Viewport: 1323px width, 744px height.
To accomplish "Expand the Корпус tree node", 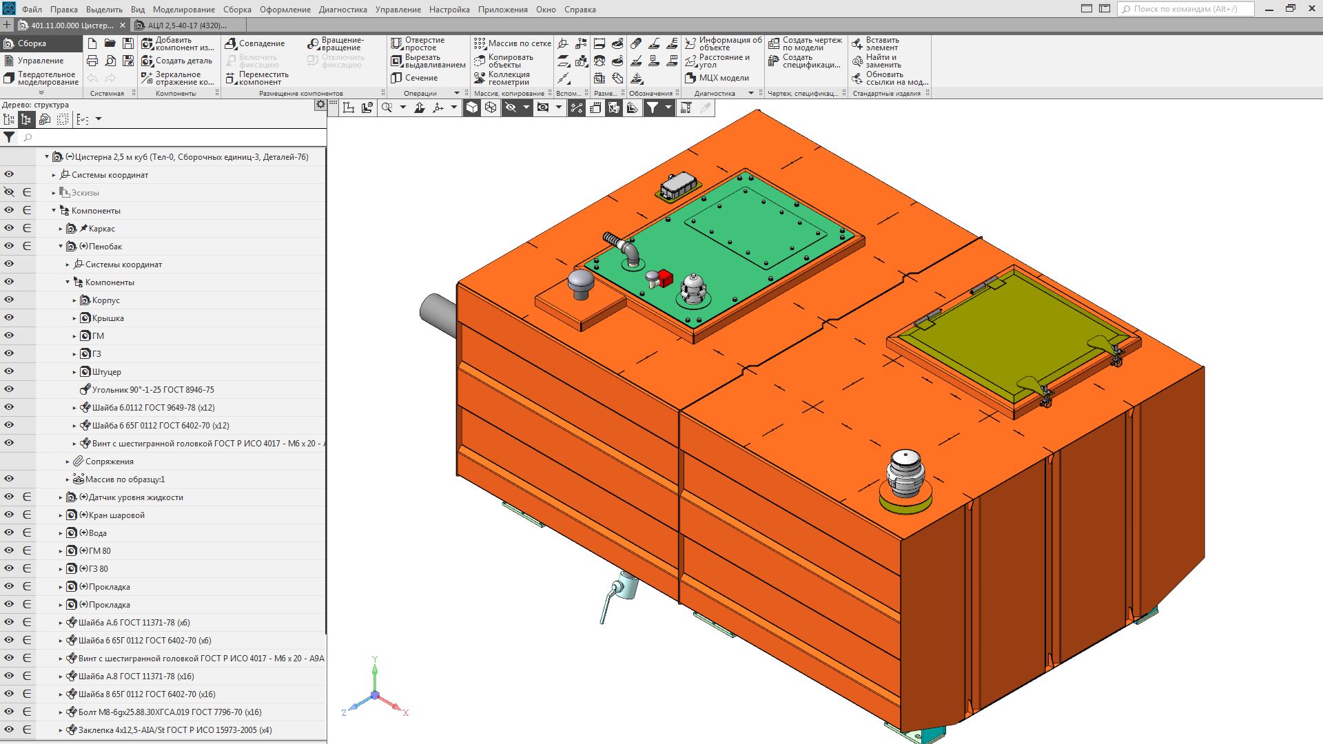I will coord(74,300).
